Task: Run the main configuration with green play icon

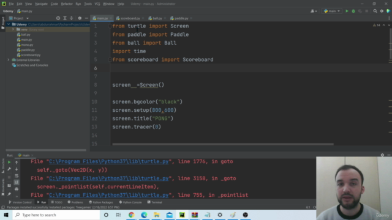Action: (347, 11)
